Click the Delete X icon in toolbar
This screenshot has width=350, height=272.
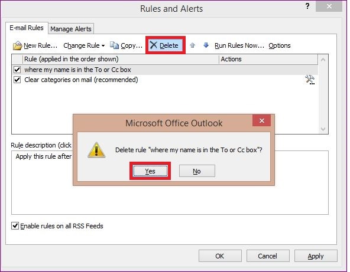coord(154,45)
